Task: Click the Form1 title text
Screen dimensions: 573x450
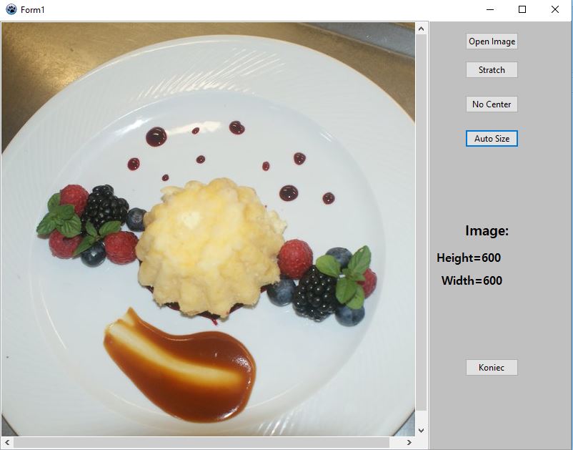Action: 33,10
